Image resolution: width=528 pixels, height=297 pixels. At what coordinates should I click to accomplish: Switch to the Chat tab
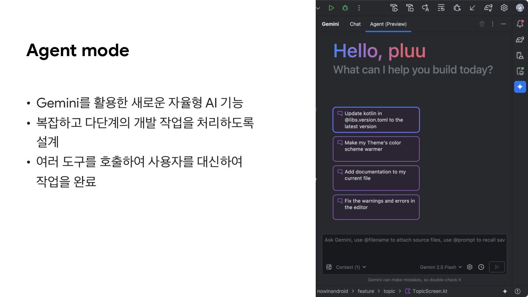pyautogui.click(x=355, y=24)
